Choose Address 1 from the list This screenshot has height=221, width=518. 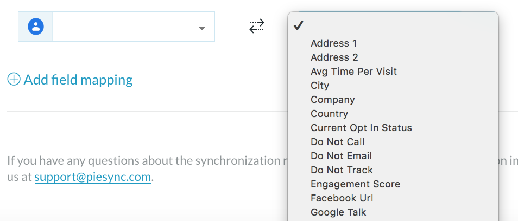(393, 43)
